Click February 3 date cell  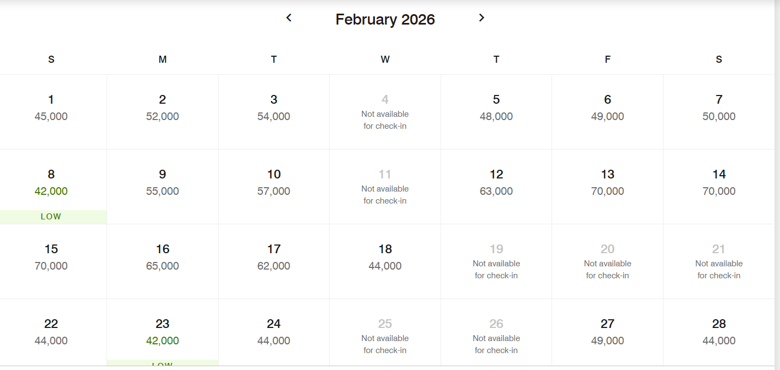click(x=274, y=108)
